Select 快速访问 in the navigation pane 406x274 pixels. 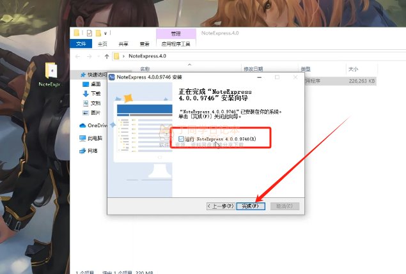click(x=93, y=75)
